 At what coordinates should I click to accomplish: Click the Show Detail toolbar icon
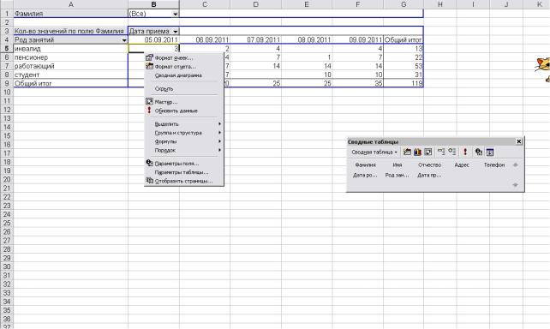[452, 152]
